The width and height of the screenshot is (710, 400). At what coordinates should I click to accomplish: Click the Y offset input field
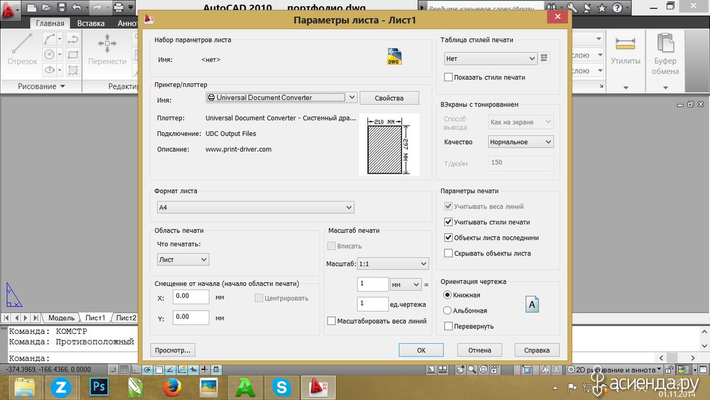pos(191,317)
